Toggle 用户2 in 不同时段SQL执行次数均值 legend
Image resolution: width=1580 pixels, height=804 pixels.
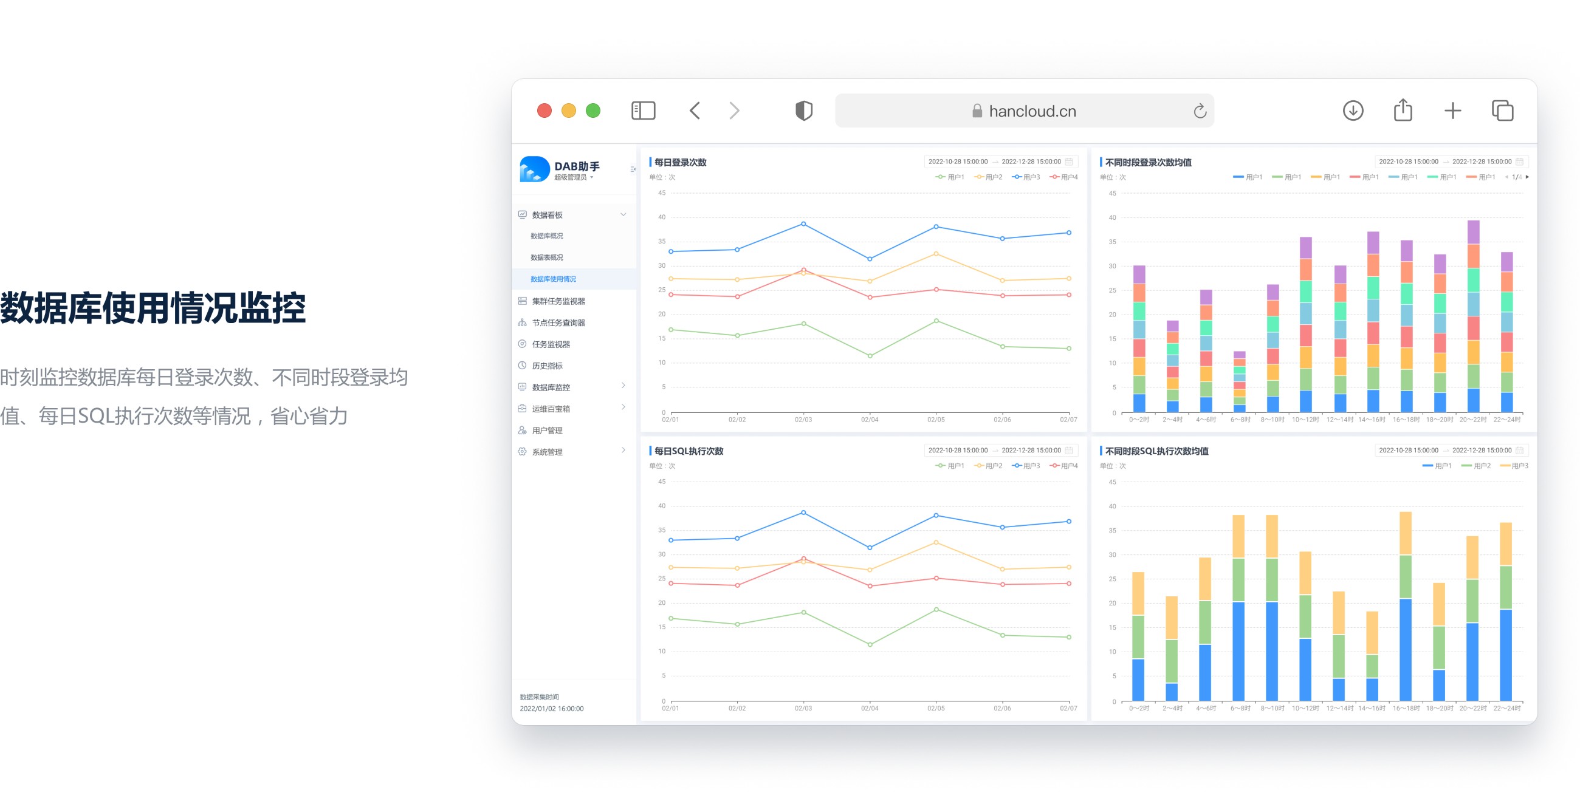[x=1475, y=466]
